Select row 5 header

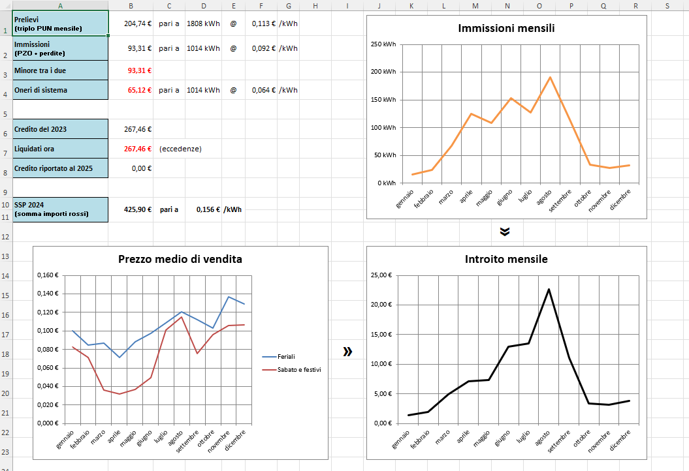5,110
